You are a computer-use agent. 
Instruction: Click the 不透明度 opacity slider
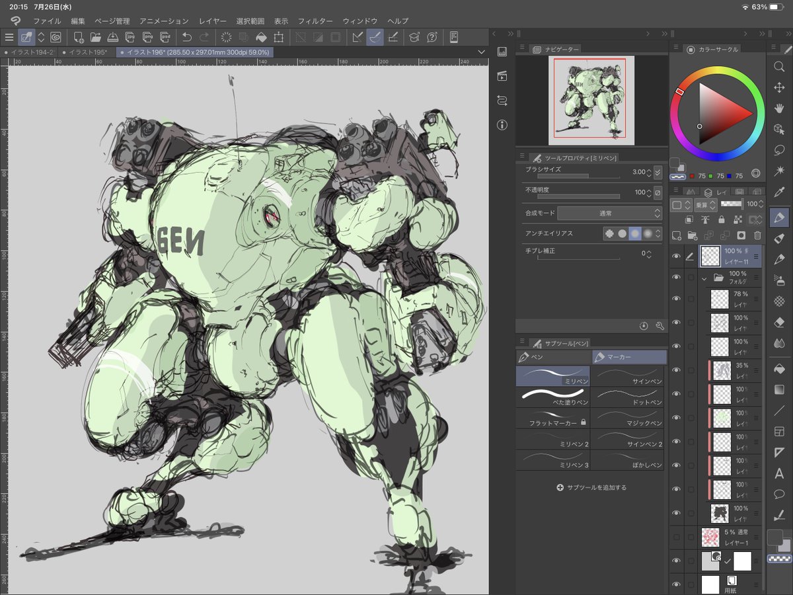[x=578, y=196]
